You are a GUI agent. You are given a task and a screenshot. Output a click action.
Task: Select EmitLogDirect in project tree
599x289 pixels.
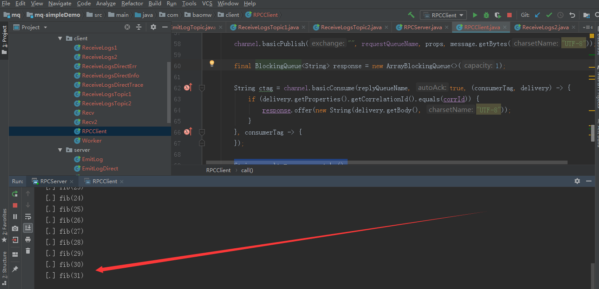100,169
